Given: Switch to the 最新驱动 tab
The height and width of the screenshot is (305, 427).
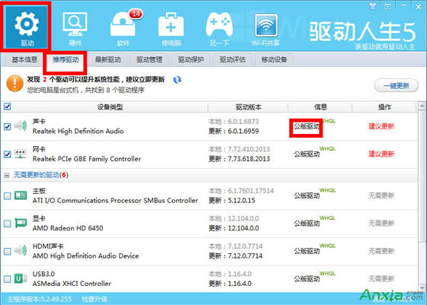Looking at the screenshot, I should 108,60.
